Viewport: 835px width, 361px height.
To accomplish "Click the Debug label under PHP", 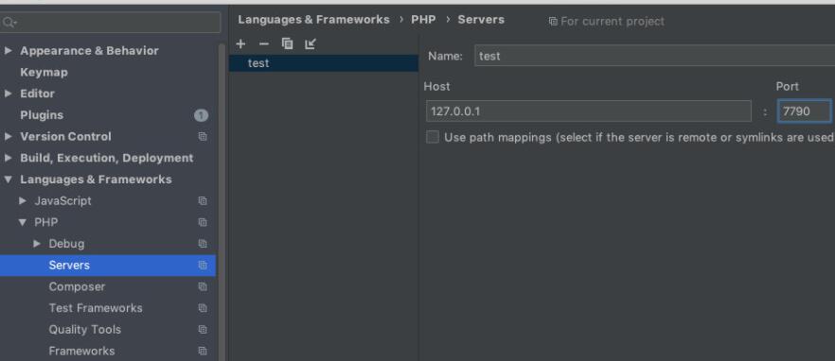I will tap(66, 244).
